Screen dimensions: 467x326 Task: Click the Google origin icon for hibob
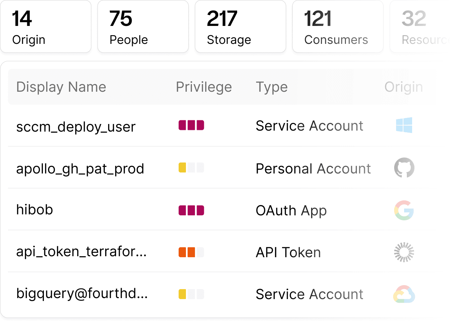(x=404, y=210)
